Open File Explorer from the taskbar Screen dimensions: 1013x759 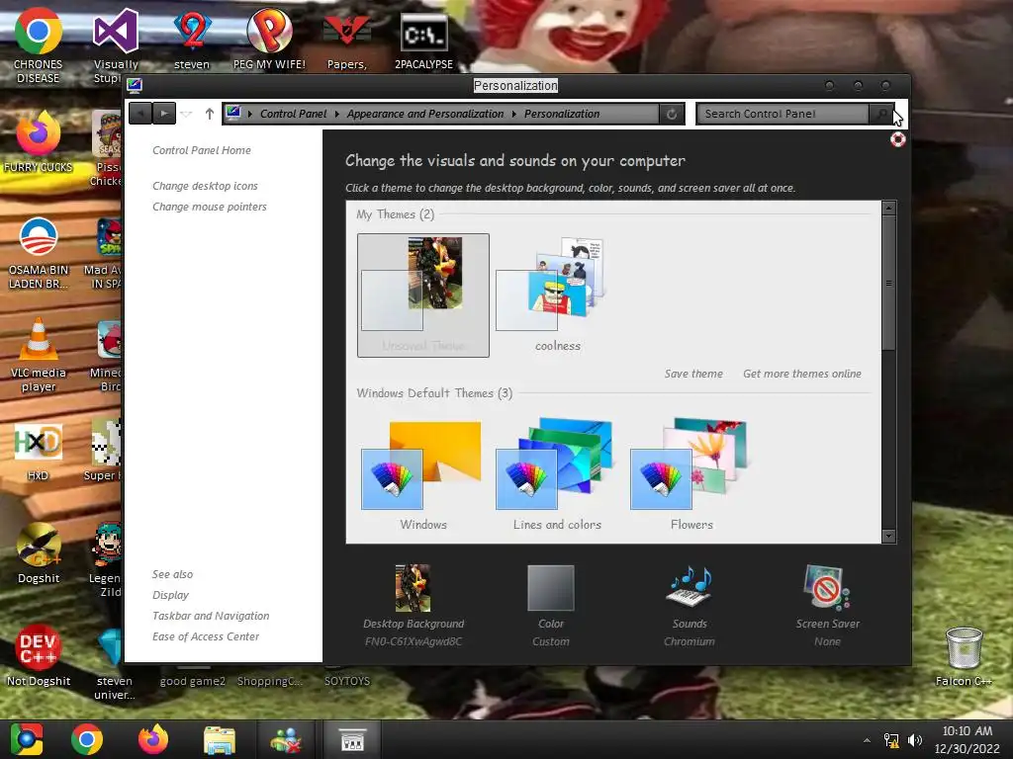(220, 740)
